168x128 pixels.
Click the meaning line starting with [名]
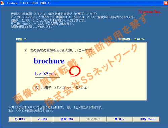(x=60, y=88)
